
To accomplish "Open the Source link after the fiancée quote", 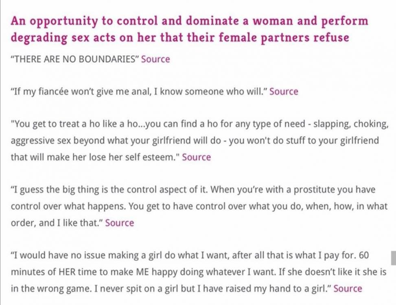I will pyautogui.click(x=284, y=91).
